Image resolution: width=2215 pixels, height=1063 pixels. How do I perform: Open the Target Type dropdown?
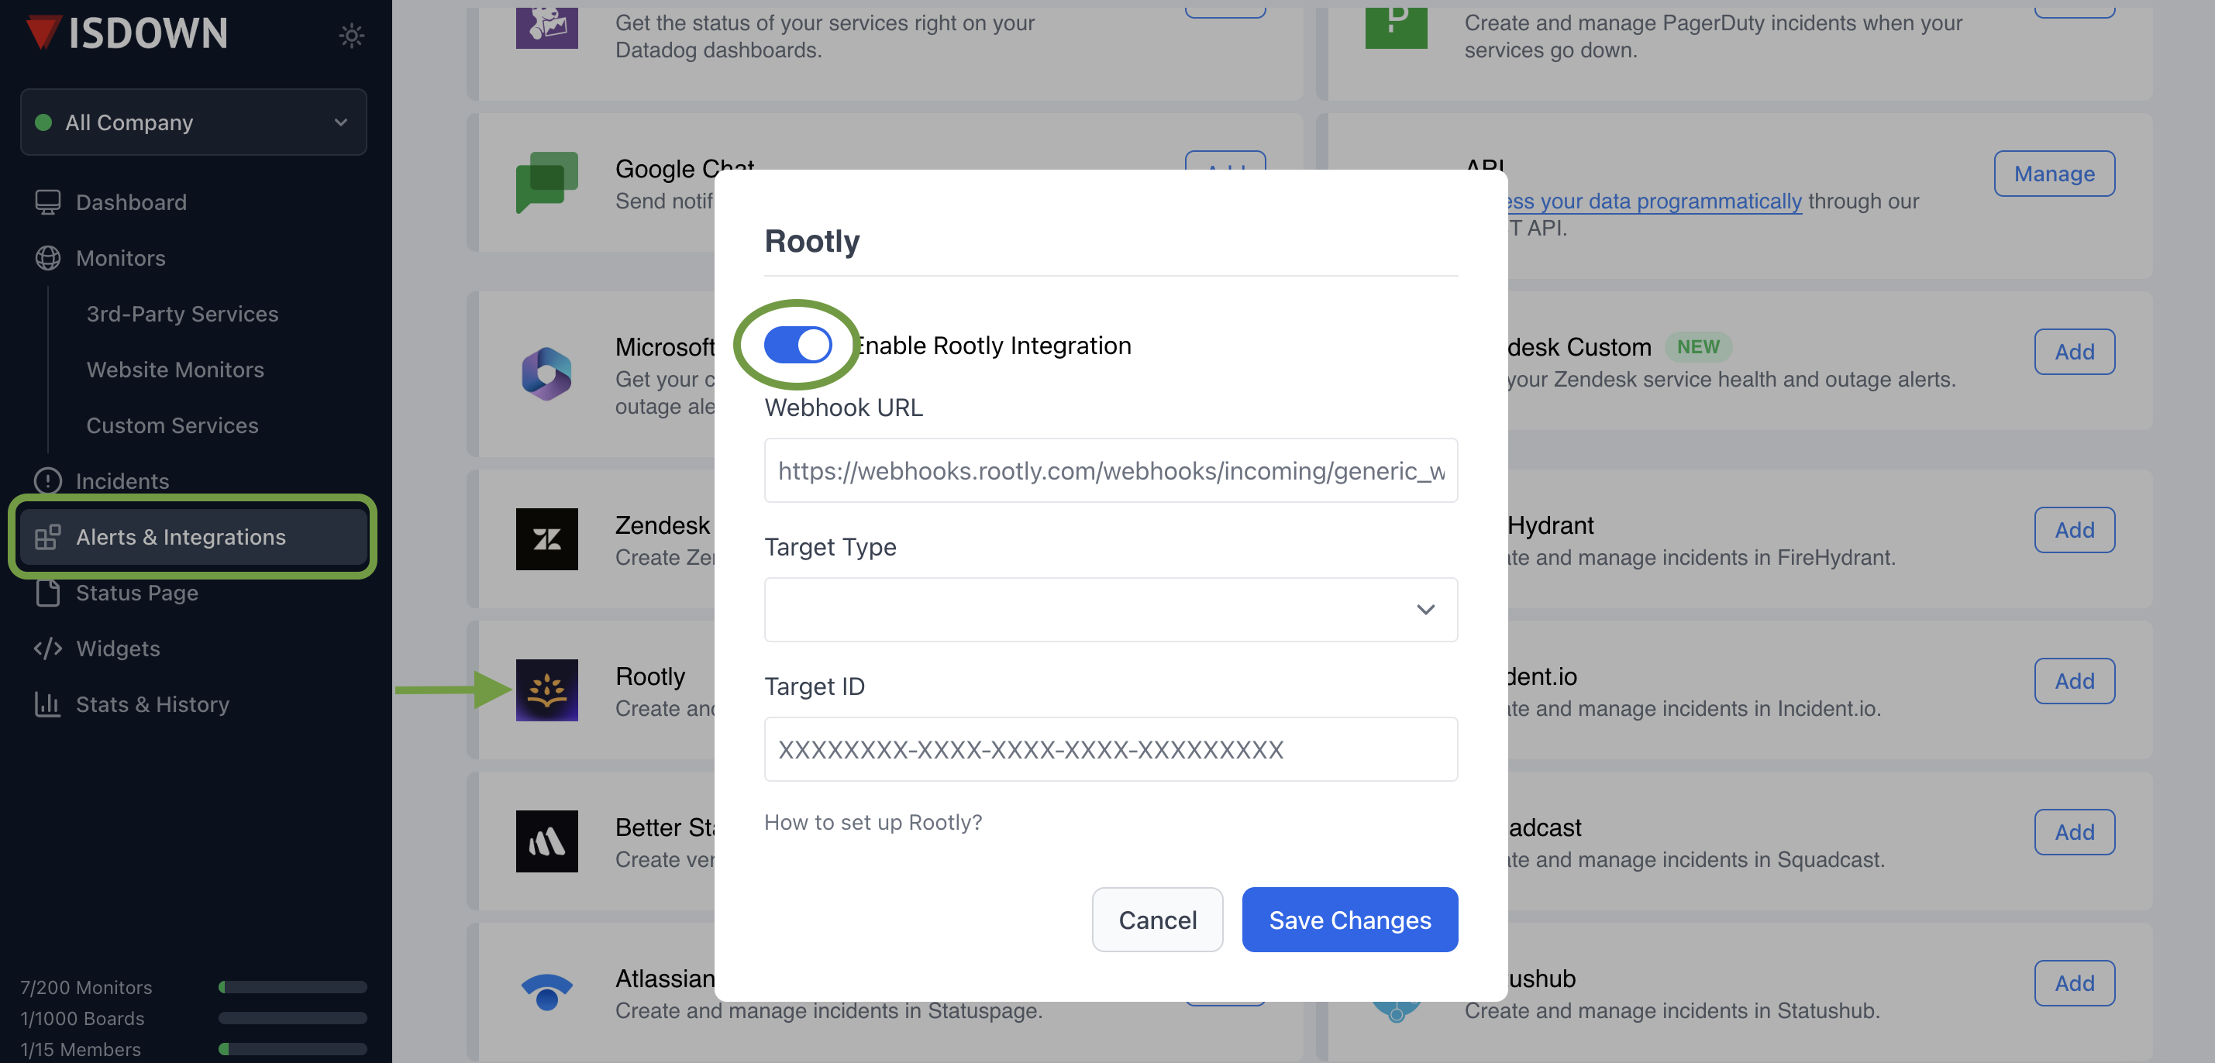[x=1110, y=609]
